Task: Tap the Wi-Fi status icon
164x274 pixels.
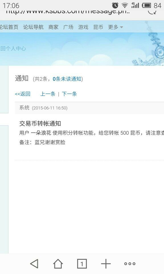Action: pos(125,5)
